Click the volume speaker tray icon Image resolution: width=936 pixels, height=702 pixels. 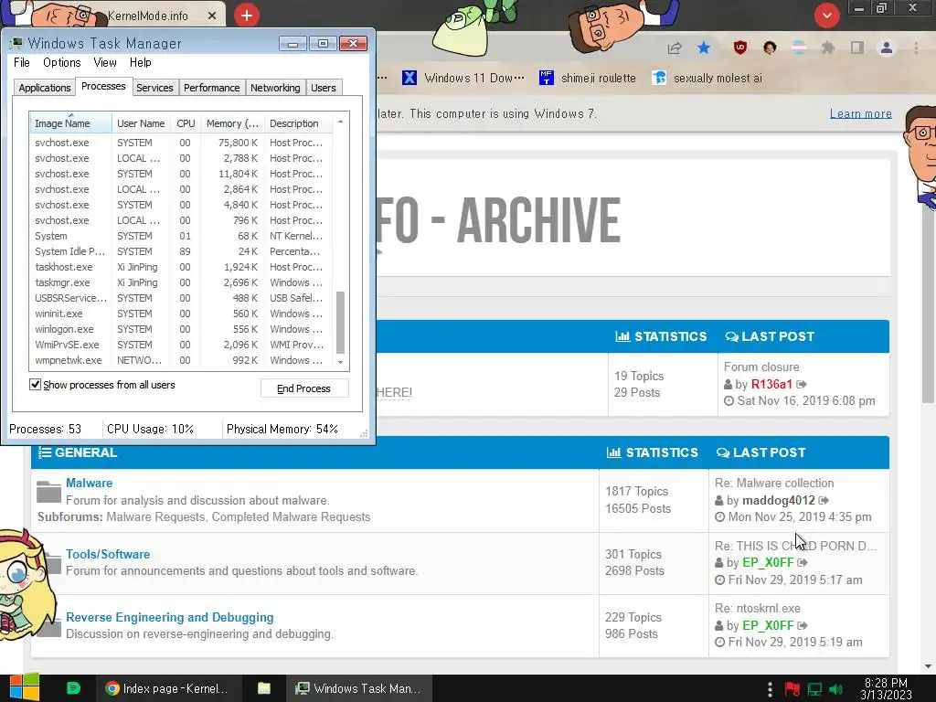click(x=835, y=689)
